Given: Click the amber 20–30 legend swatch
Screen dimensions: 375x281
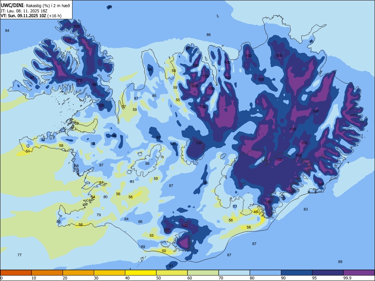Looking at the screenshot, I should pos(78,273).
